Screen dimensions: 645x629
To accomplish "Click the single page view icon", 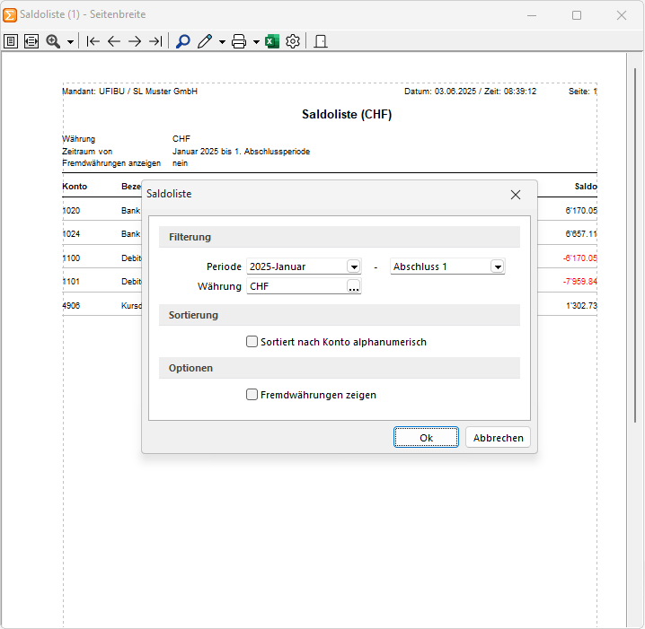I will (11, 41).
